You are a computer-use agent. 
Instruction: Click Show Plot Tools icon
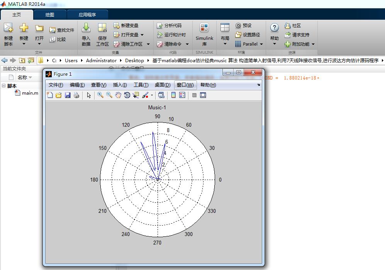(203, 95)
